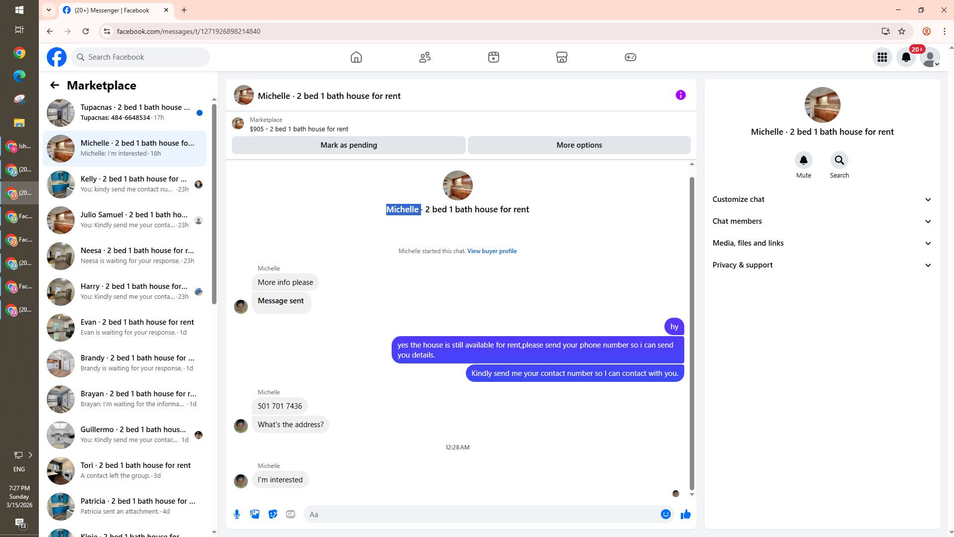
Task: Open Tori's conversation
Action: click(124, 471)
